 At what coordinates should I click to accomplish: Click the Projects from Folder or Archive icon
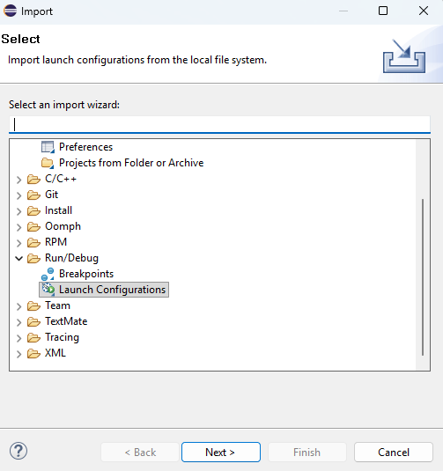pyautogui.click(x=48, y=163)
